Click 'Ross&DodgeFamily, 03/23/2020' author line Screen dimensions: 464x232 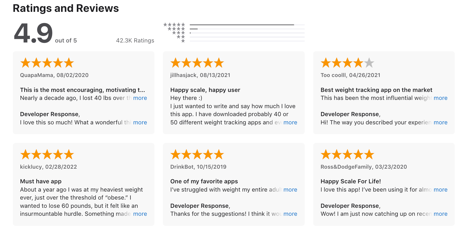364,167
